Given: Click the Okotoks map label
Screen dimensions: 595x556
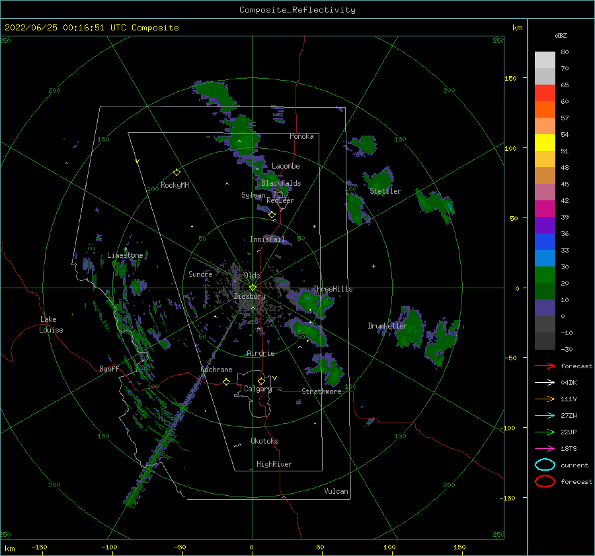Looking at the screenshot, I should tap(264, 440).
